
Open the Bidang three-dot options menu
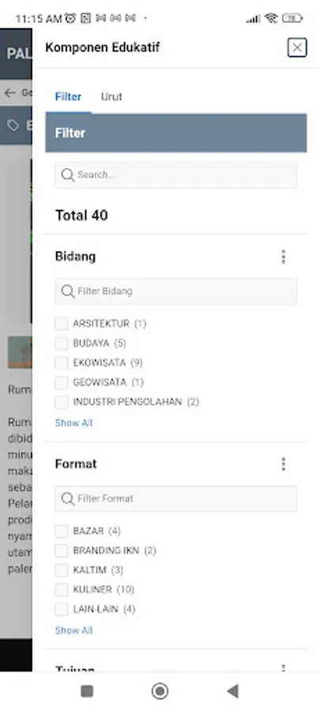click(x=283, y=256)
